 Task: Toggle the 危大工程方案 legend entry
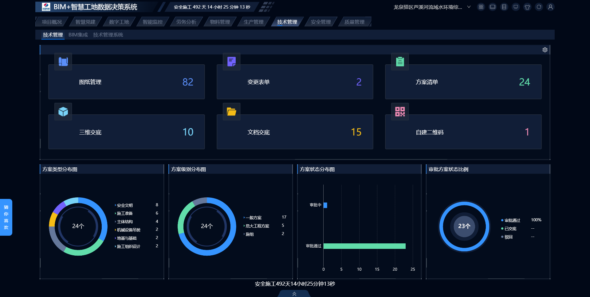pyautogui.click(x=257, y=226)
